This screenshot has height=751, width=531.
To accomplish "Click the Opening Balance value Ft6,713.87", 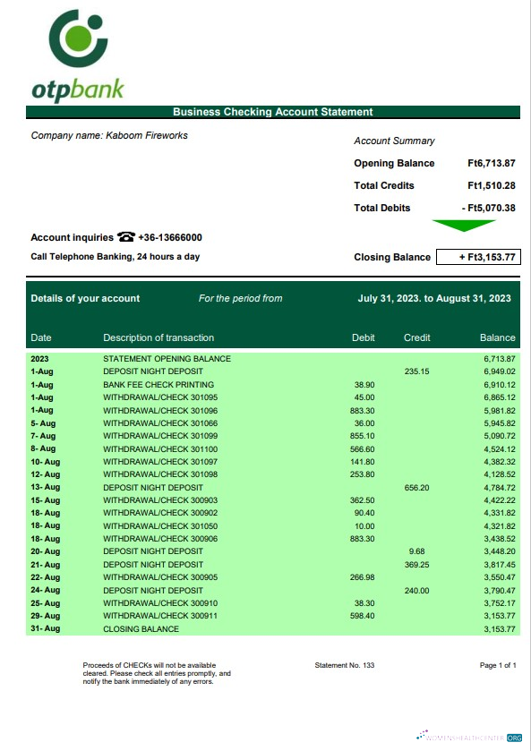I will [492, 163].
